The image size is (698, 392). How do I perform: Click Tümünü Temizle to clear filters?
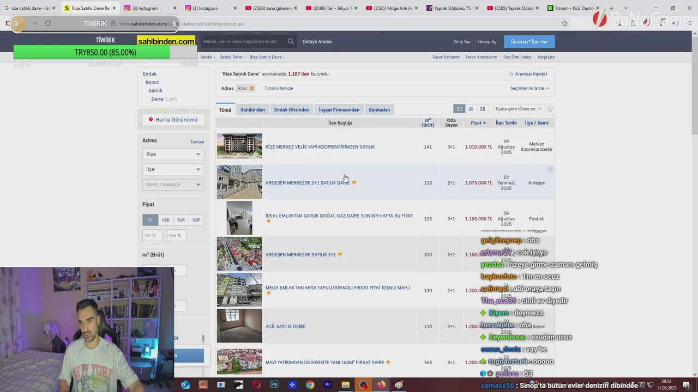click(x=279, y=88)
